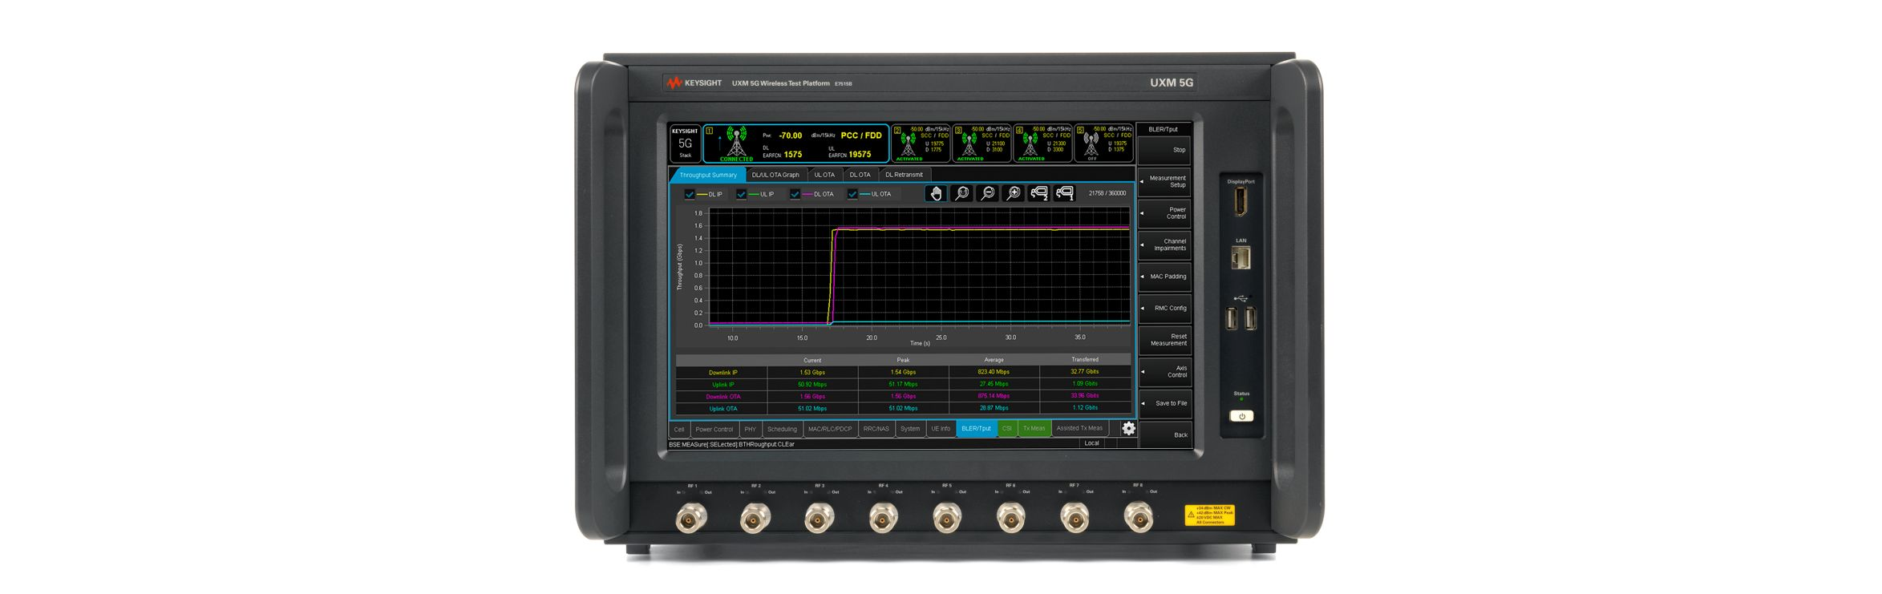Select the cell 4 activated tower icon
1882x594 pixels.
1030,145
